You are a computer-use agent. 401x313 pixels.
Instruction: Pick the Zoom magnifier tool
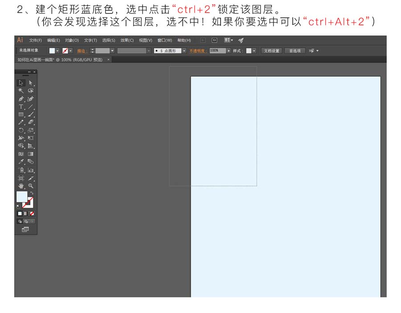point(30,186)
